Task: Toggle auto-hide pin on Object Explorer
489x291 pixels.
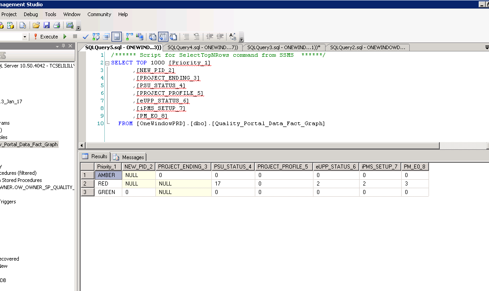Action: [x=64, y=46]
